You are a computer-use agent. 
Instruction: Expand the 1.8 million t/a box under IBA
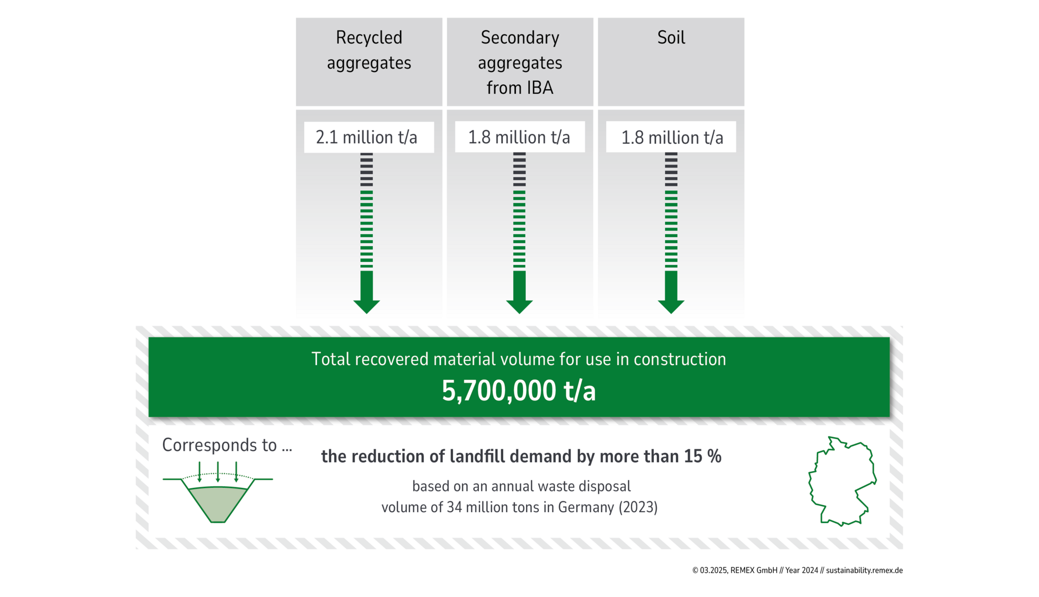(519, 136)
